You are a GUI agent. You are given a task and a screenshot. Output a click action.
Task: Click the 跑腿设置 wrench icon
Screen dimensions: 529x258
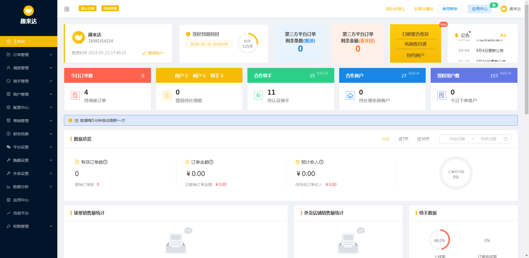point(9,160)
